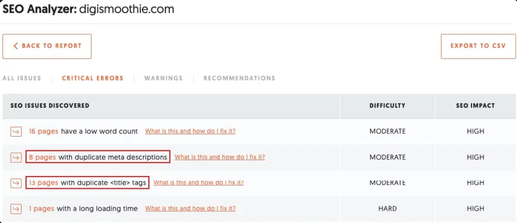Click the HARD difficulty value
Screen dimensions: 517x223
[x=387, y=208]
